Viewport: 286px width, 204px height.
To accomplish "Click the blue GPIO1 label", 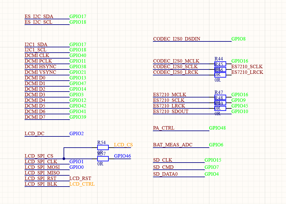I will 76,162.
